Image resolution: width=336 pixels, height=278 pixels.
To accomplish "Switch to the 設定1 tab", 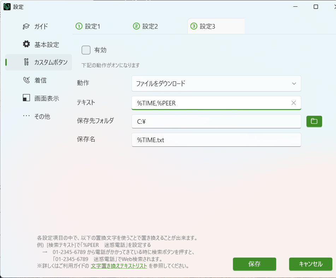I will [x=88, y=27].
